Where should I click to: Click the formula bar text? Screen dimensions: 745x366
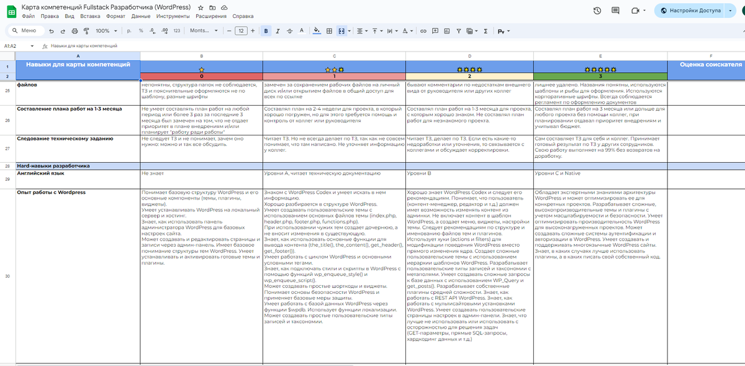pos(84,46)
